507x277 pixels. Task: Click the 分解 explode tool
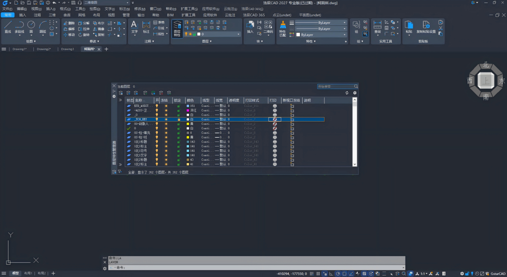point(84,23)
